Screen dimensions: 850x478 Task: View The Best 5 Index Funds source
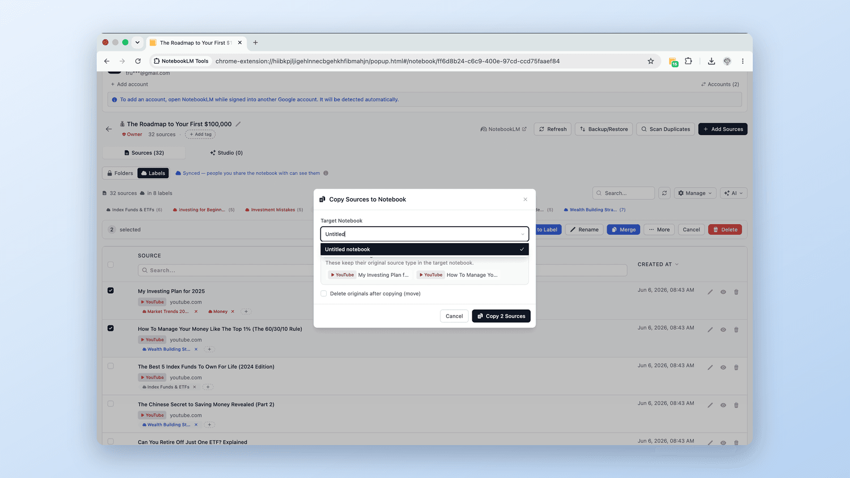(x=723, y=368)
